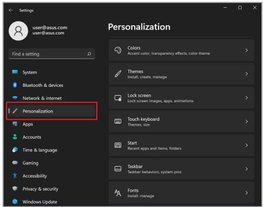Click the System monitor icon in the sidebar
The height and width of the screenshot is (207, 263).
point(15,72)
